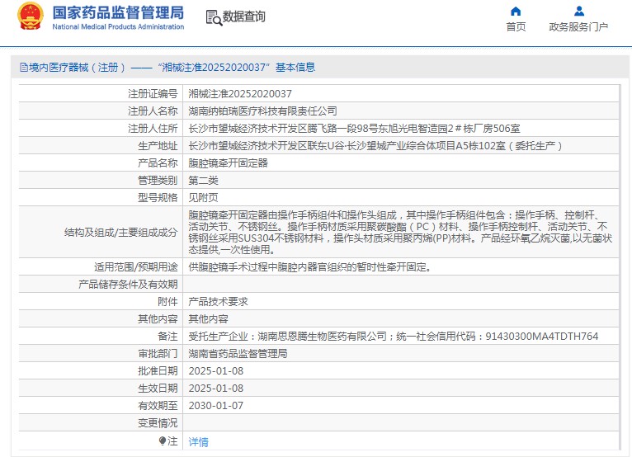Screen dimensions: 632x457
Task: Click 附件 row label
Action: (167, 302)
